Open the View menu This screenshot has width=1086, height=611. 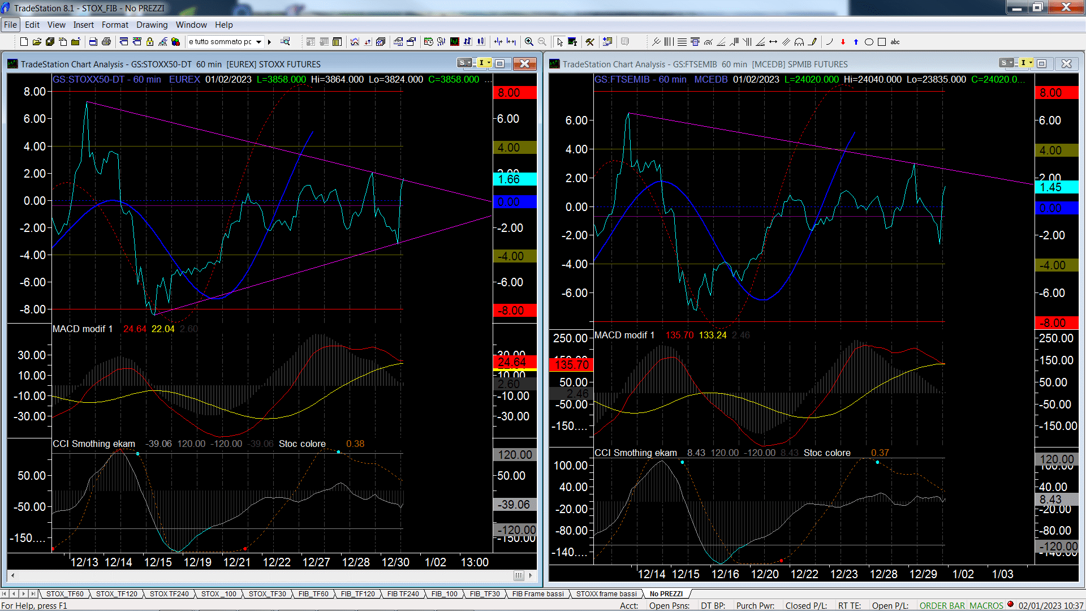pos(56,25)
